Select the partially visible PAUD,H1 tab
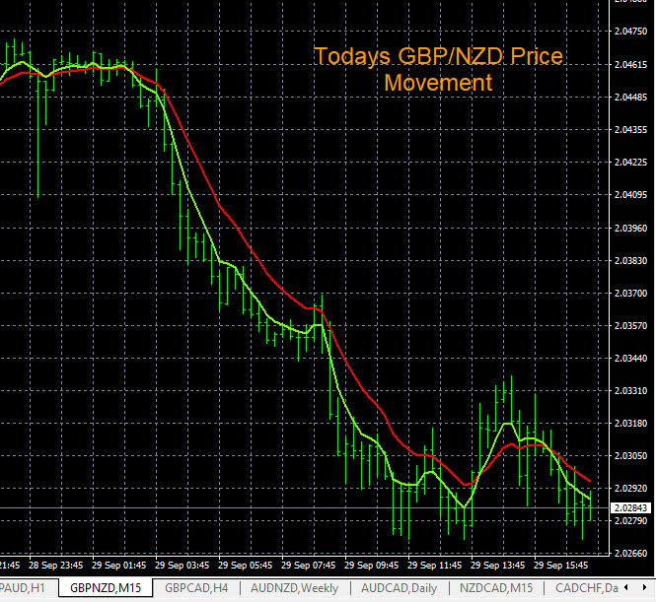The height and width of the screenshot is (602, 656). tap(24, 588)
